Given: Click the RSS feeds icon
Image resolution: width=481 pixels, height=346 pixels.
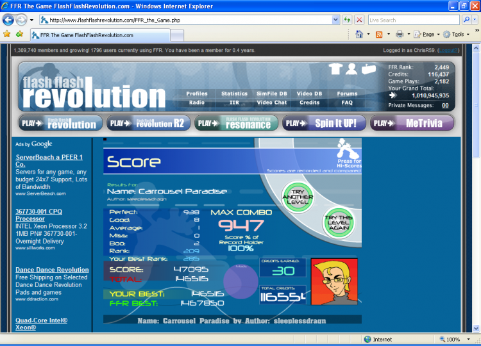Looking at the screenshot, I should pos(379,35).
